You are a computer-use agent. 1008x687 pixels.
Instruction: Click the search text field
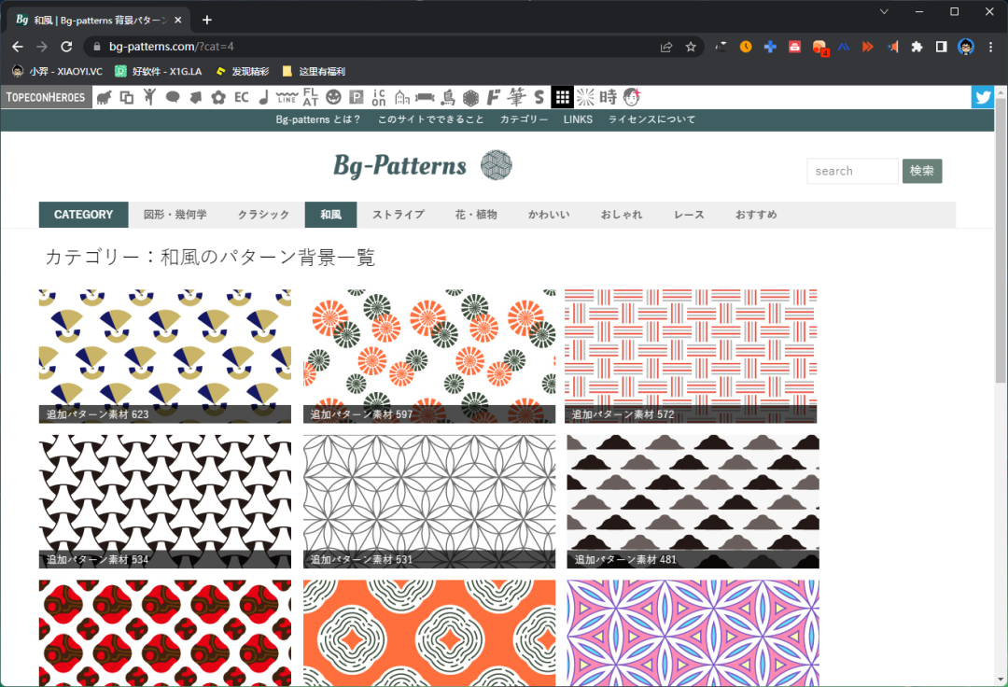851,171
